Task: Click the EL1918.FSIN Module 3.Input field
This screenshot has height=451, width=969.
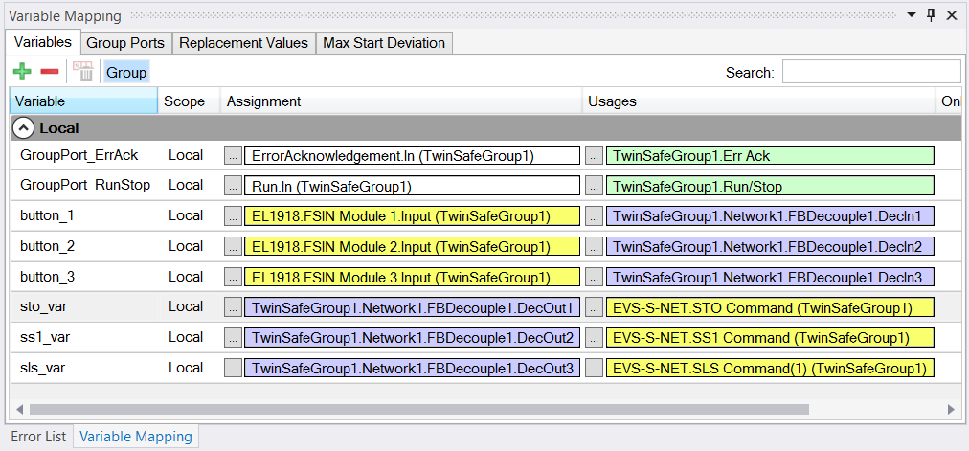Action: coord(412,278)
